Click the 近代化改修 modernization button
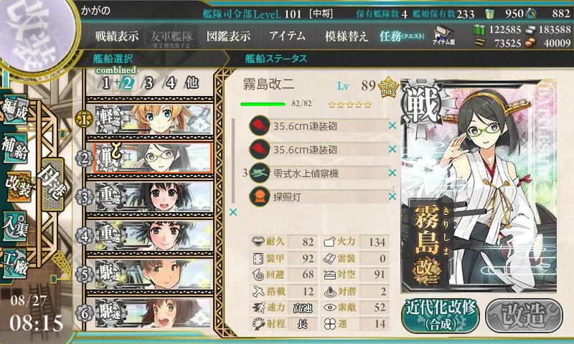The image size is (574, 344). (441, 315)
